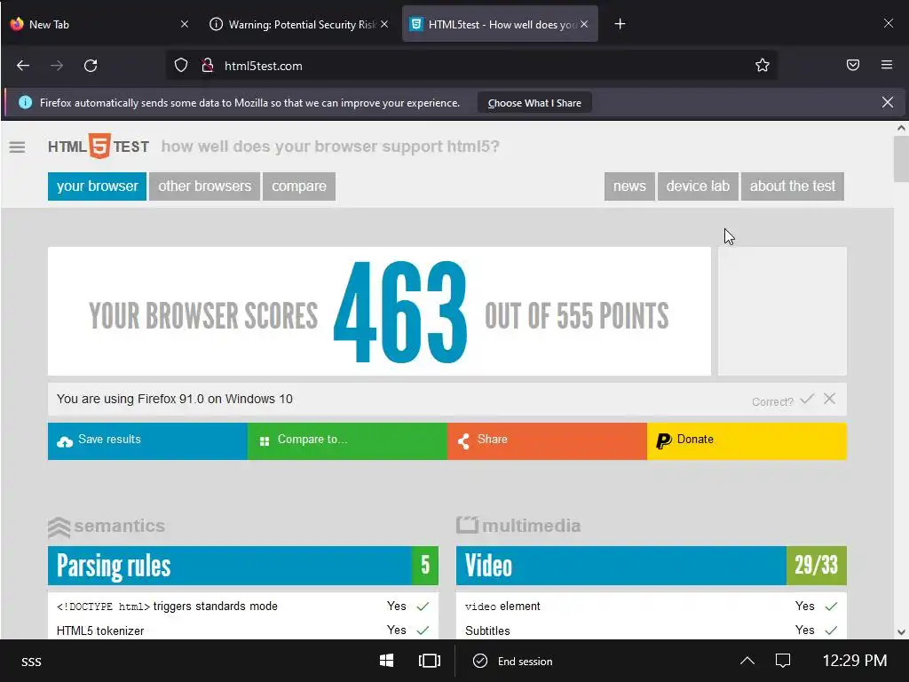Click the Subtitles row
The height and width of the screenshot is (682, 909).
click(x=651, y=630)
